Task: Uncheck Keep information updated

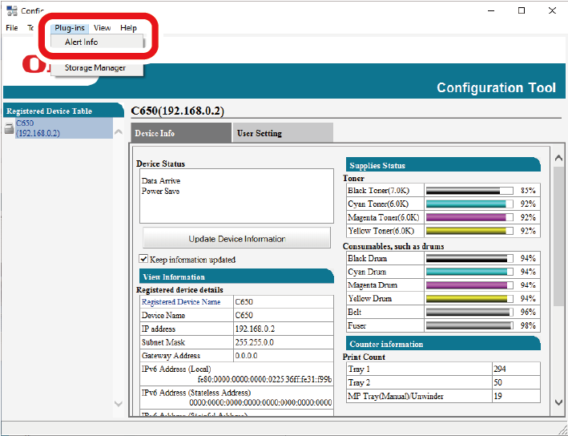Action: click(x=143, y=260)
